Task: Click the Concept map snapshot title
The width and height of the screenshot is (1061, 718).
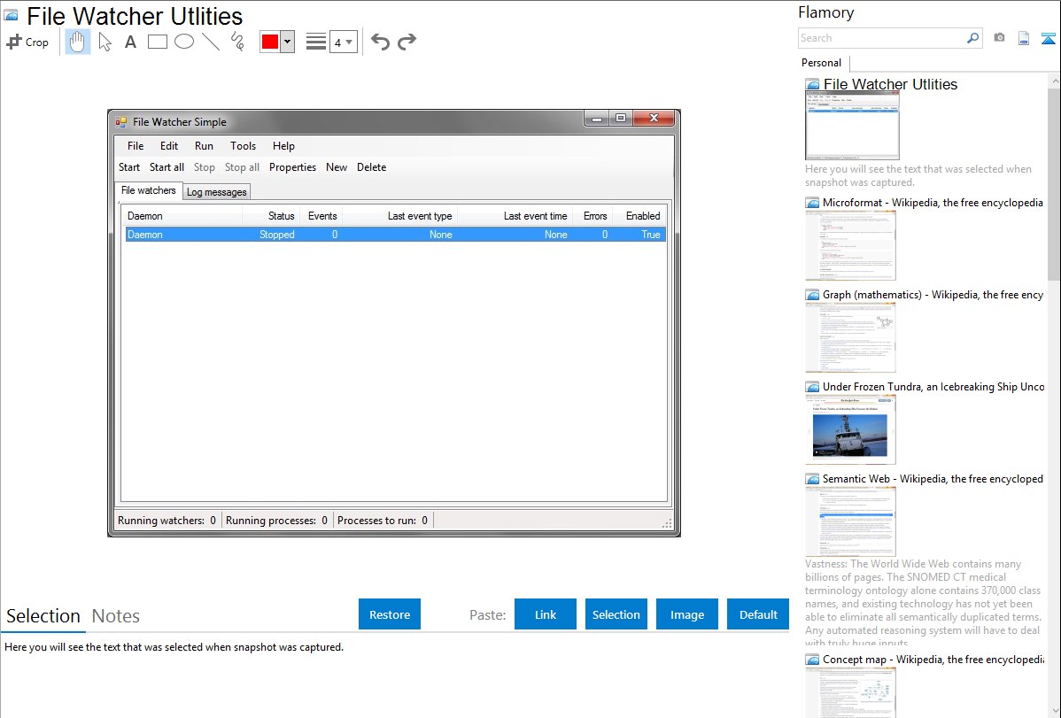Action: [x=933, y=659]
